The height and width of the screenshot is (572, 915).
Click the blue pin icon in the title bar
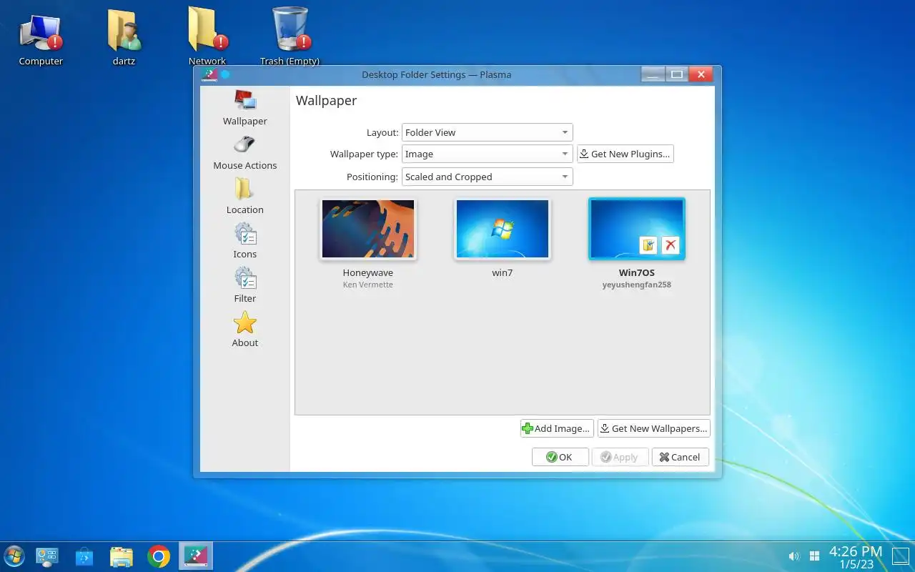coord(225,74)
